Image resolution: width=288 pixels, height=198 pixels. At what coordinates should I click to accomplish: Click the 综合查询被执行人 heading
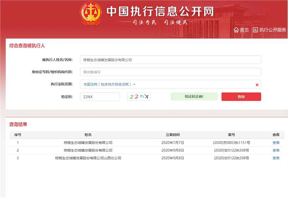27,45
